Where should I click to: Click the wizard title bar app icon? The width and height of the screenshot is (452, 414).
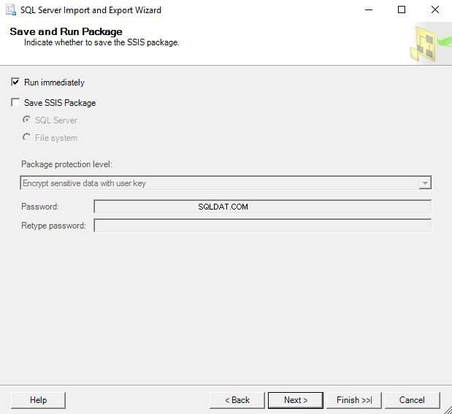[x=11, y=9]
